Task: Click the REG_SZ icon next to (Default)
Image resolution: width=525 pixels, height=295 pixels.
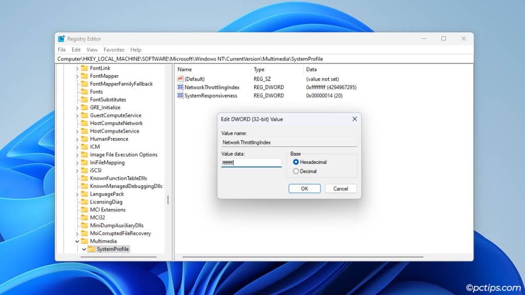Action: pos(180,79)
